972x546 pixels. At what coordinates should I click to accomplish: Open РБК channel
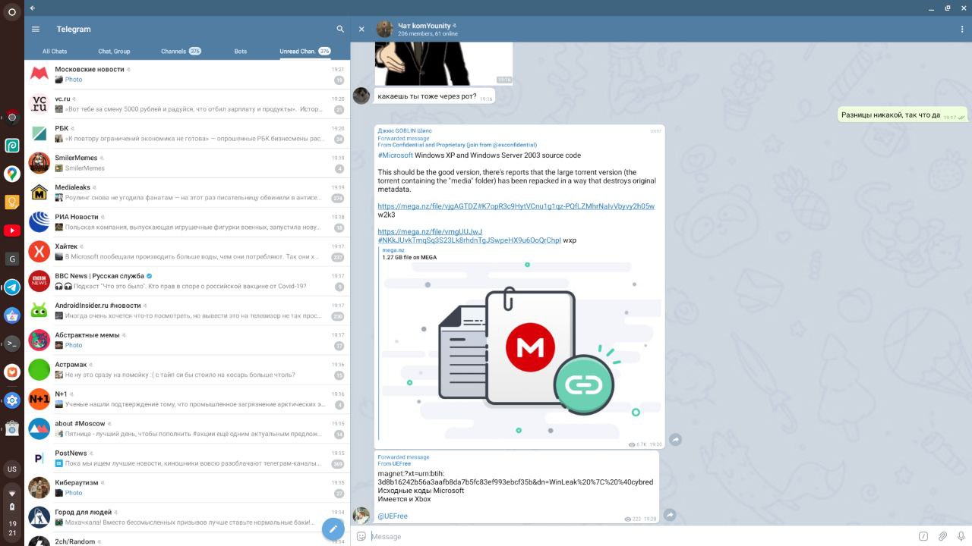188,133
